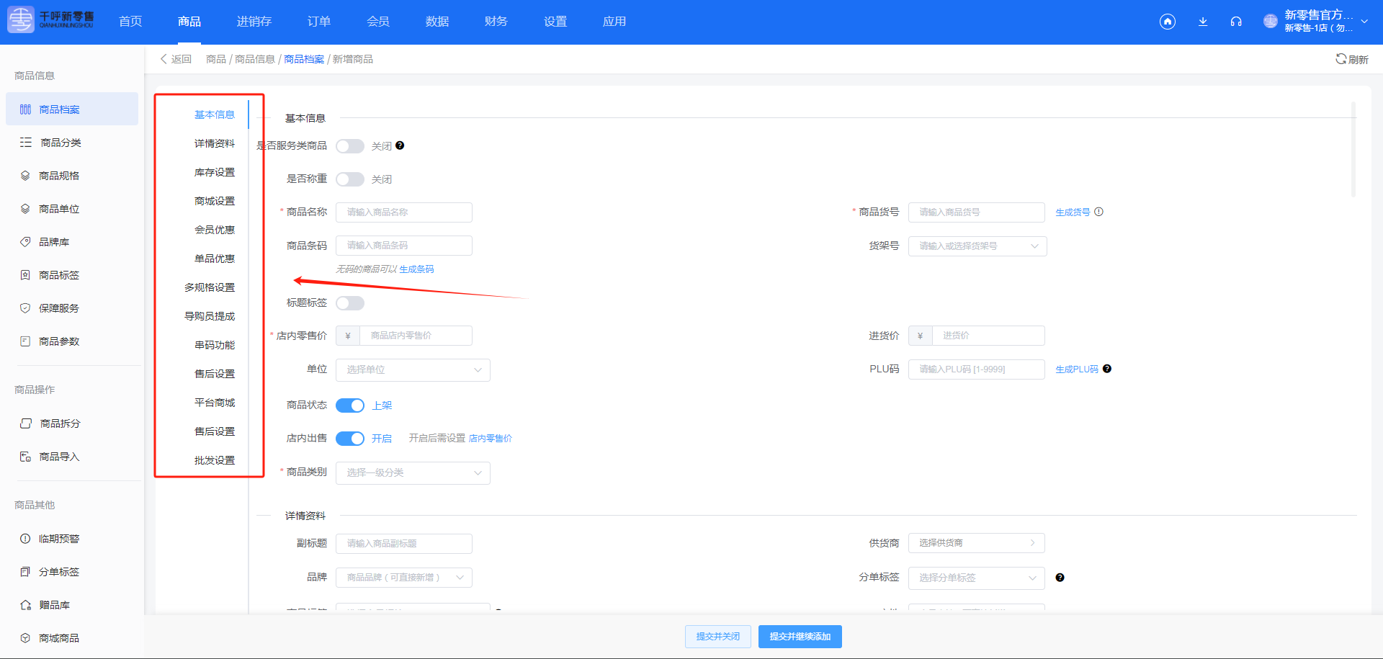This screenshot has height=659, width=1383.
Task: Click the download icon in top bar
Action: point(1203,22)
